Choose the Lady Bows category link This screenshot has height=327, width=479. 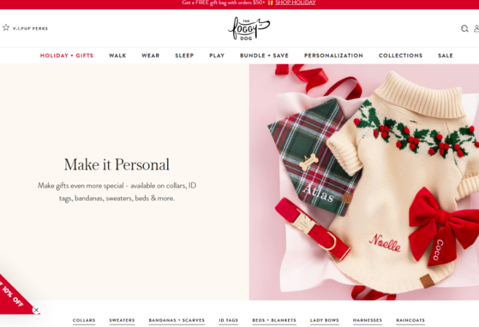324,320
